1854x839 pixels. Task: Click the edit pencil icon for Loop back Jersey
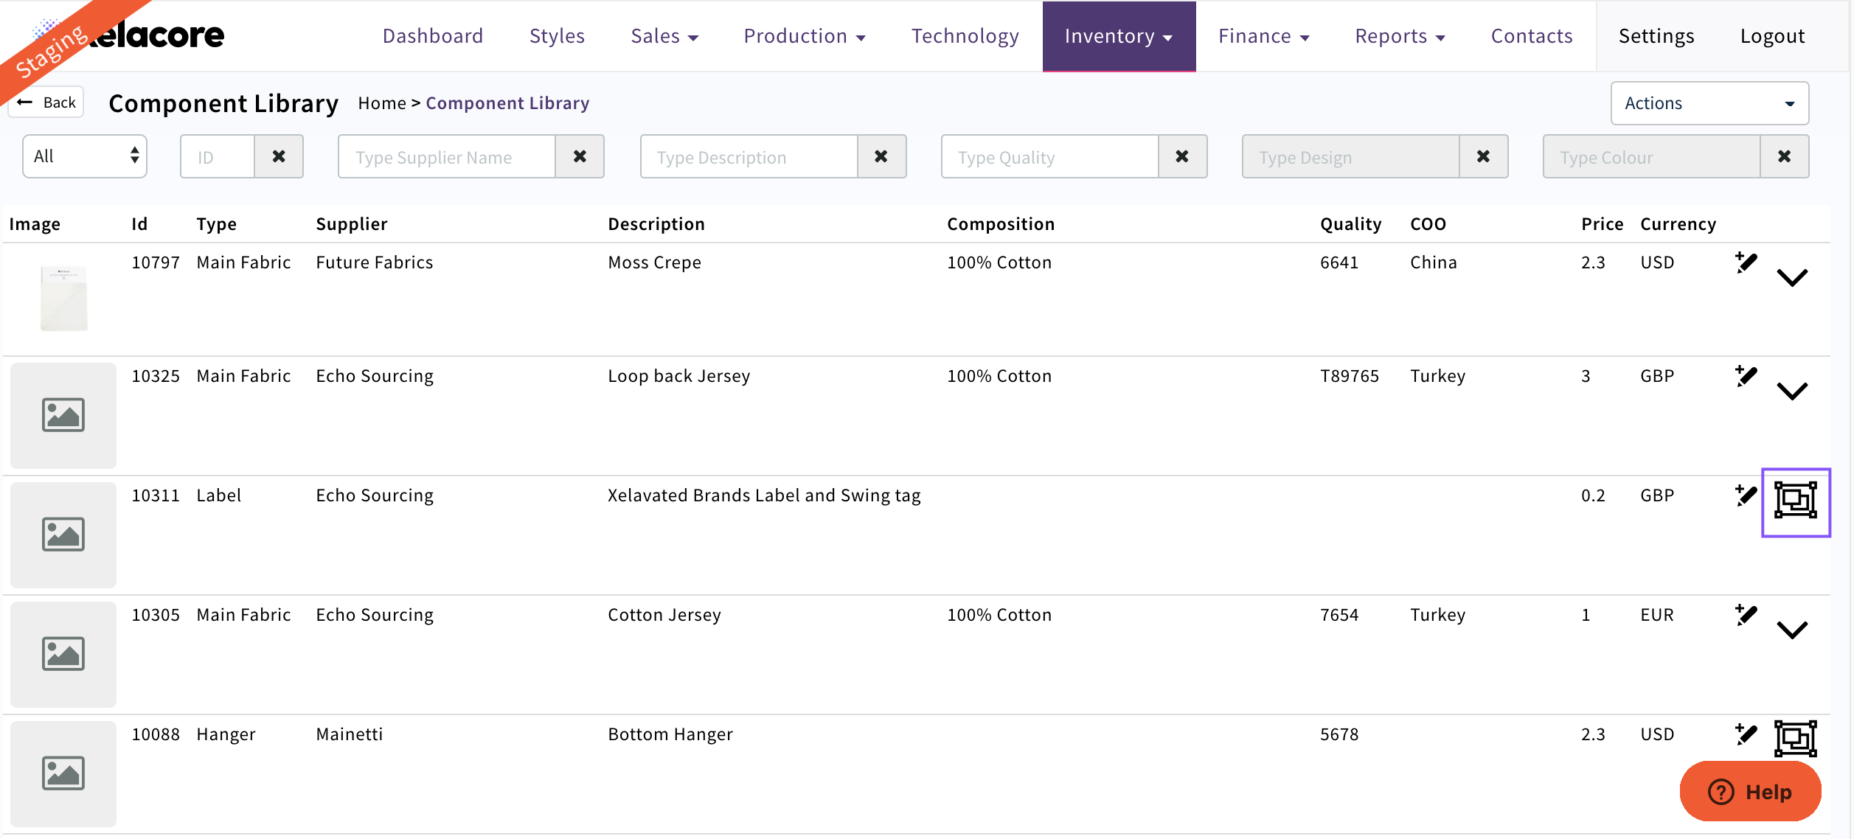pyautogui.click(x=1746, y=376)
